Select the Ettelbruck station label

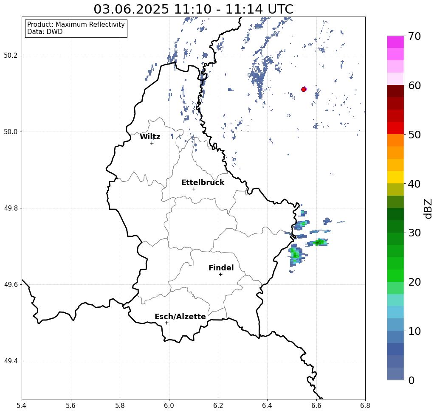(x=203, y=183)
